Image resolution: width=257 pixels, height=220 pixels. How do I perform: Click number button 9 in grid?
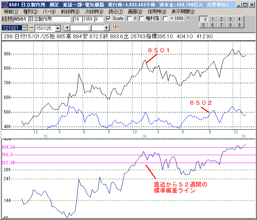click(x=239, y=25)
